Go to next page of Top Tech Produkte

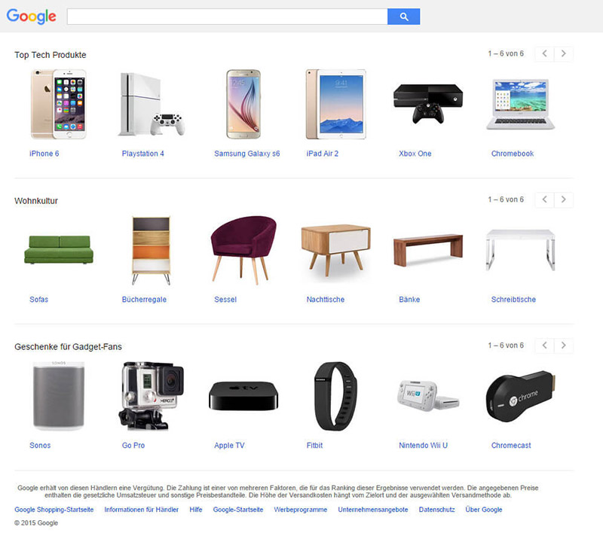coord(563,53)
